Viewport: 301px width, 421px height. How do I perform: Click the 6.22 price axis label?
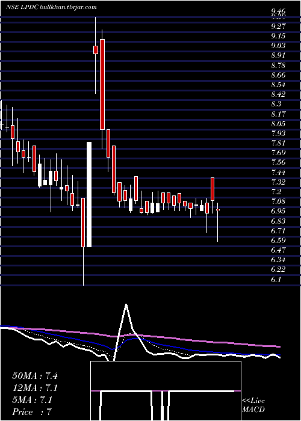point(278,269)
